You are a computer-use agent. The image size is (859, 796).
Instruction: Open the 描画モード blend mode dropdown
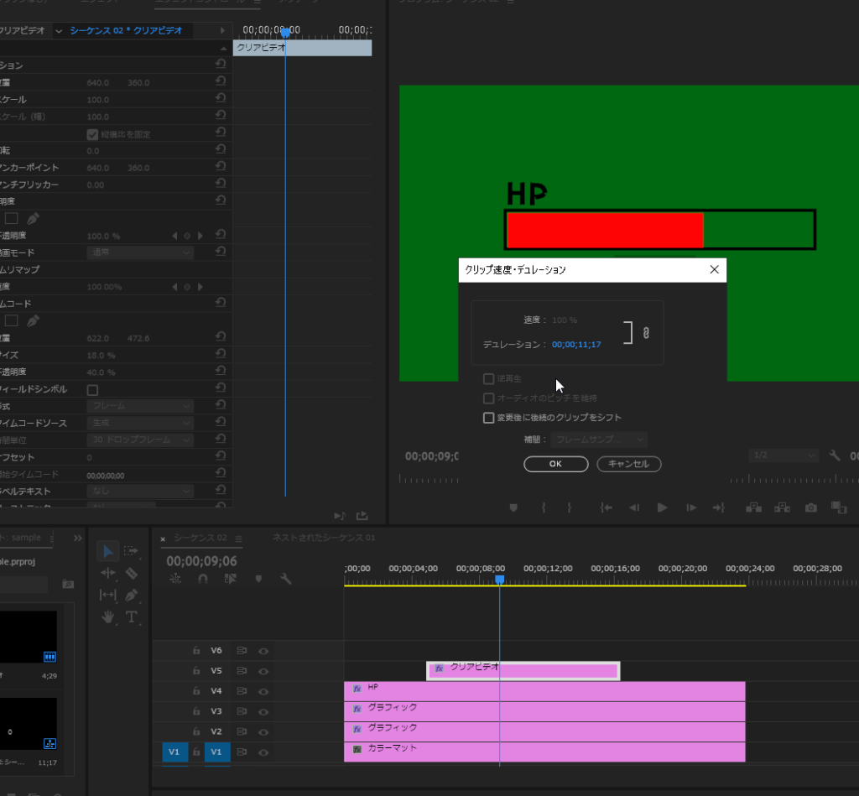point(140,252)
